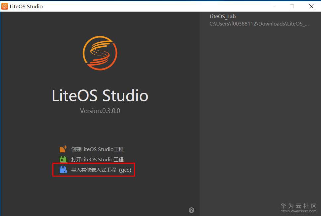Open recent project LiteOS_Lab
This screenshot has width=321, height=216.
click(x=223, y=16)
